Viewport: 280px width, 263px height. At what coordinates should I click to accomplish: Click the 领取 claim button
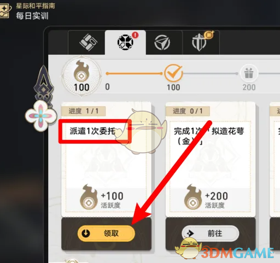coord(106,233)
